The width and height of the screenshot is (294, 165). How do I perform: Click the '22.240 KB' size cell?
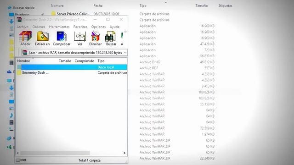click(x=207, y=158)
